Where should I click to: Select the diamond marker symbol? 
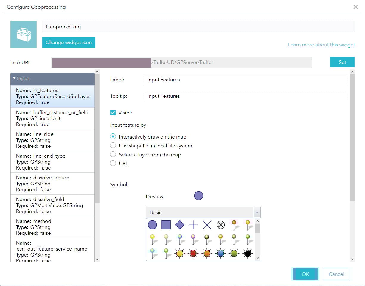click(180, 225)
